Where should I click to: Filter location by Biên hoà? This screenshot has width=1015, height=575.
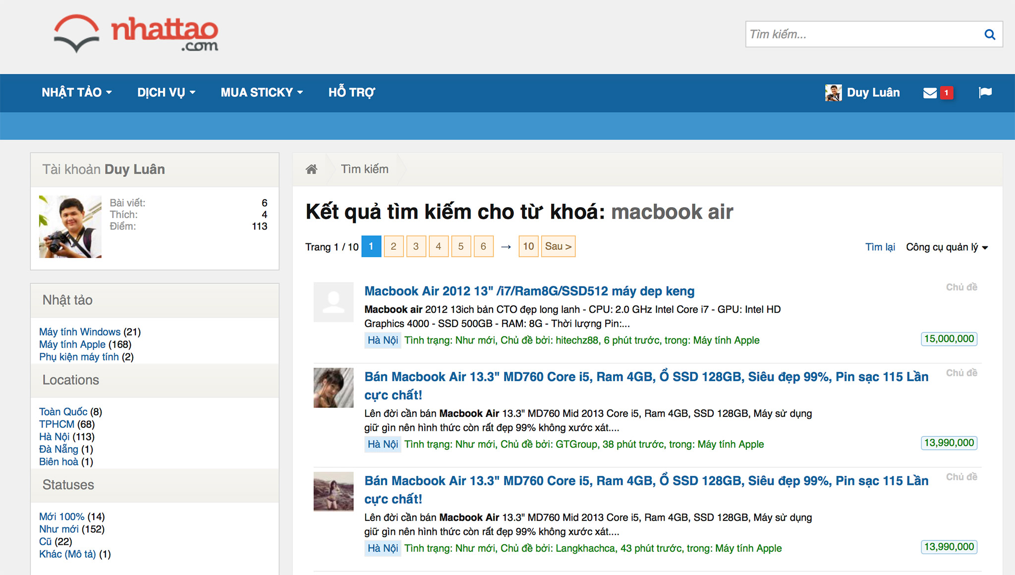click(58, 461)
